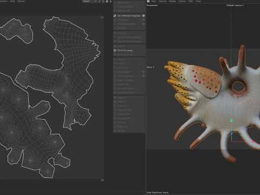Choose the UV Straighten command
The height and width of the screenshot is (195, 260).
[124, 72]
